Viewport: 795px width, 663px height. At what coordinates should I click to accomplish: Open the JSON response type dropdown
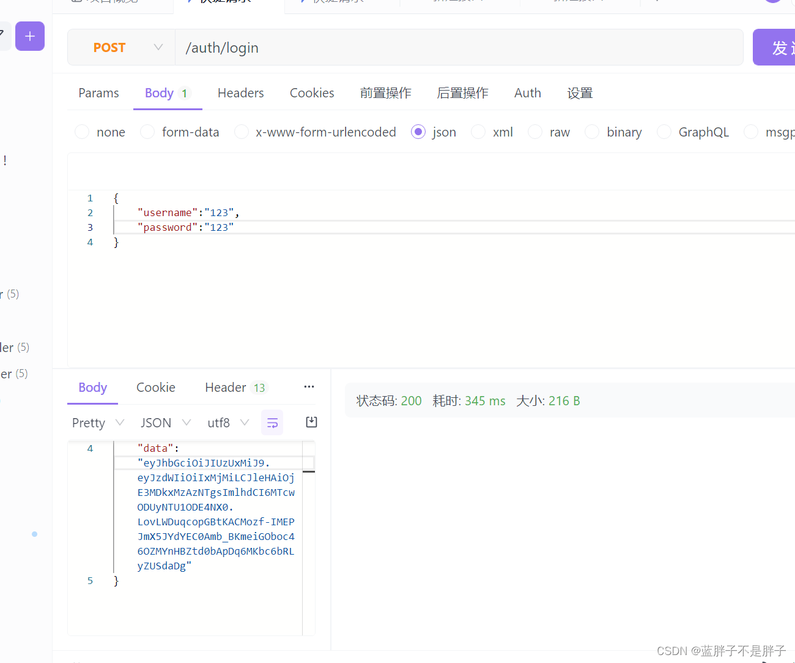[166, 423]
